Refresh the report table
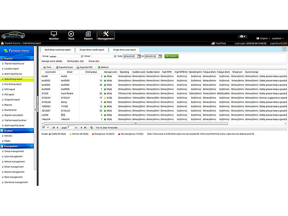The height and width of the screenshot is (216, 288). [103, 67]
